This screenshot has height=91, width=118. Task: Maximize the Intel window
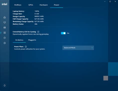(x=110, y=1)
